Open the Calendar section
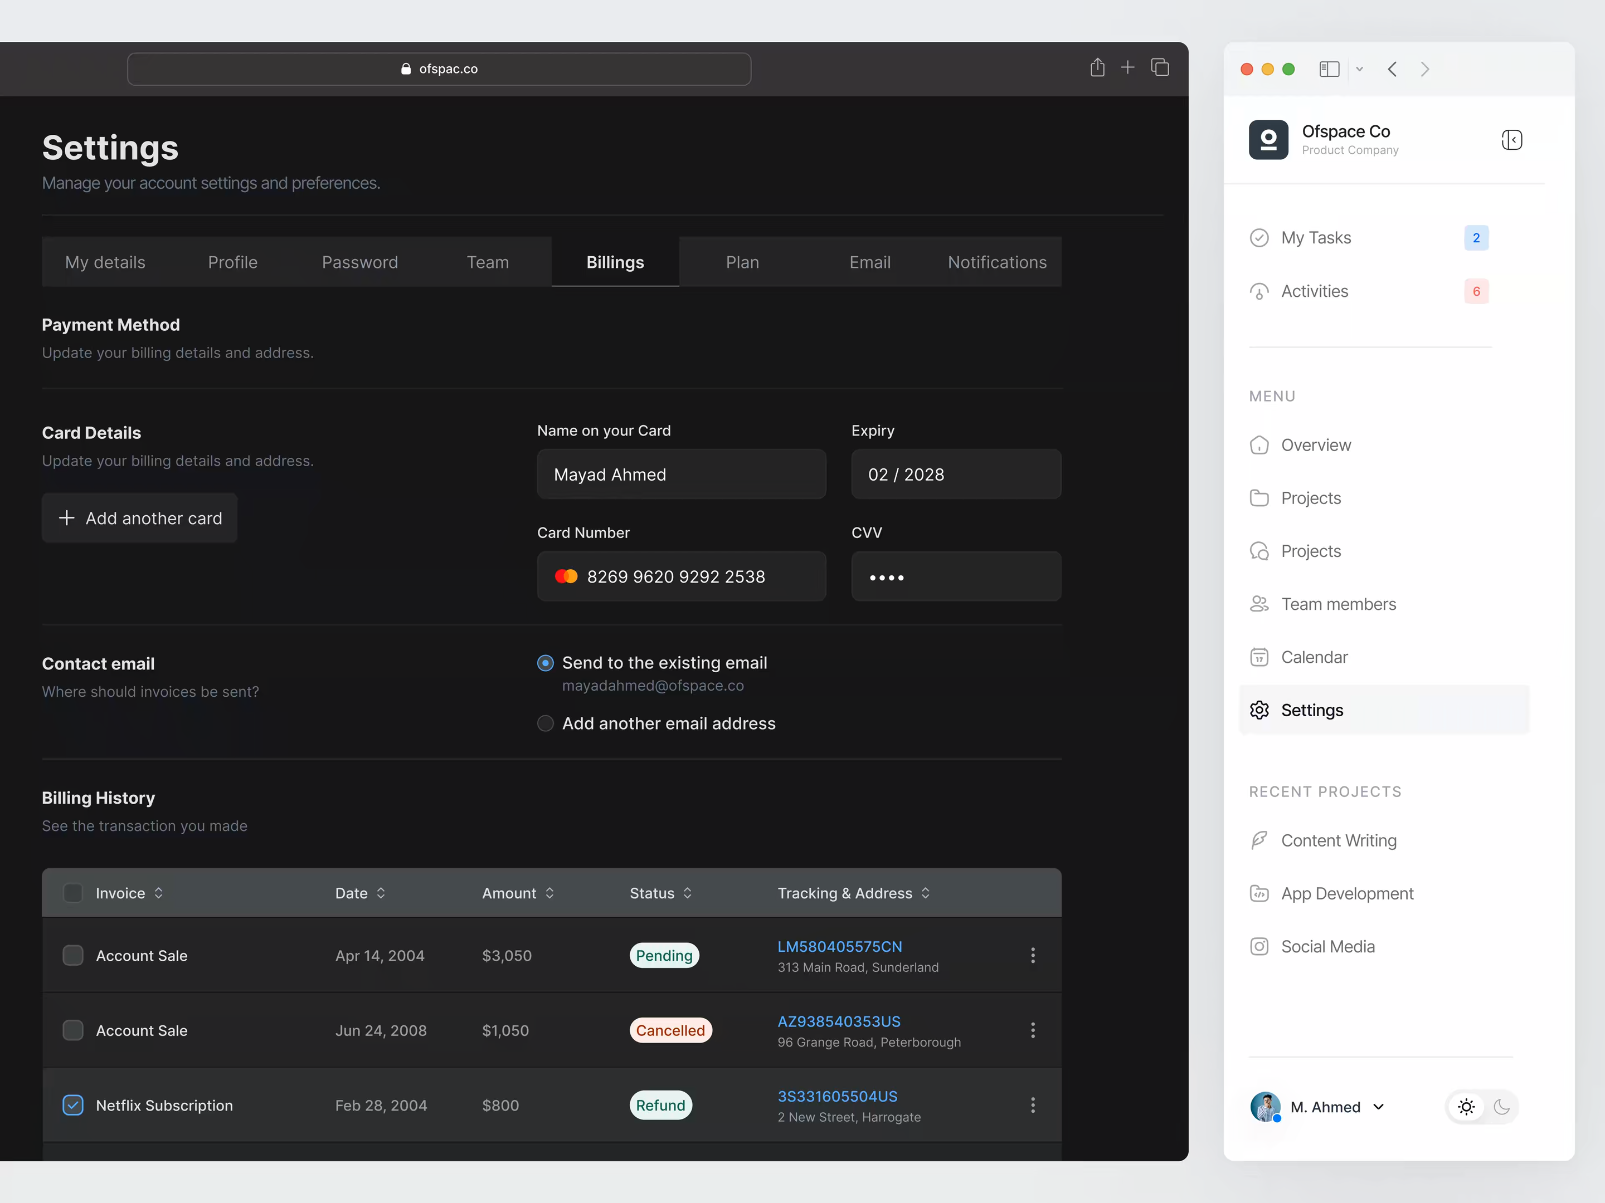This screenshot has height=1203, width=1605. point(1314,656)
